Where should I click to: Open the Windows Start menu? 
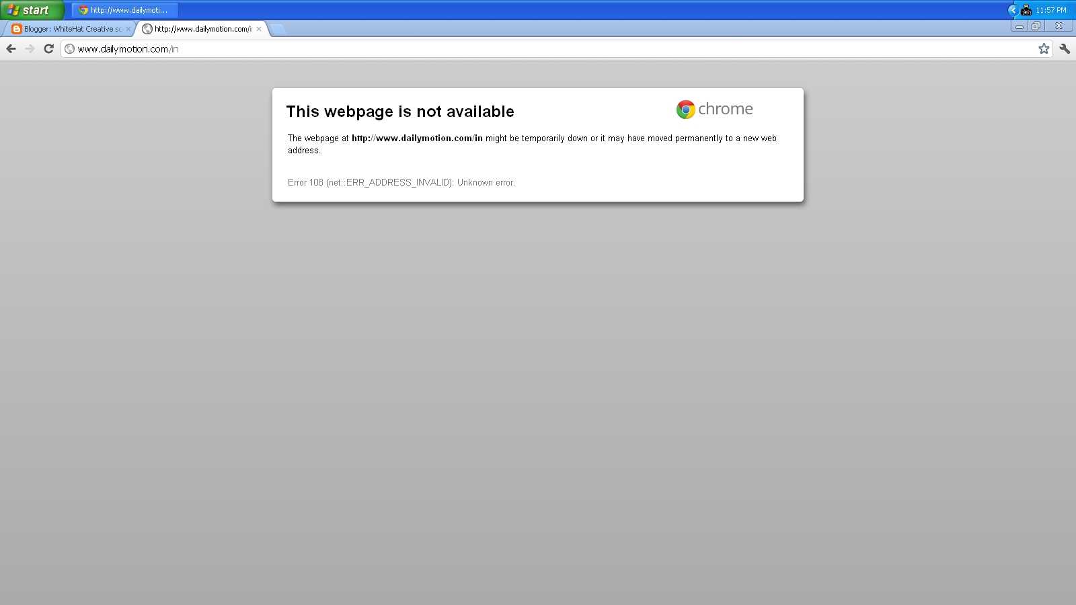click(32, 10)
